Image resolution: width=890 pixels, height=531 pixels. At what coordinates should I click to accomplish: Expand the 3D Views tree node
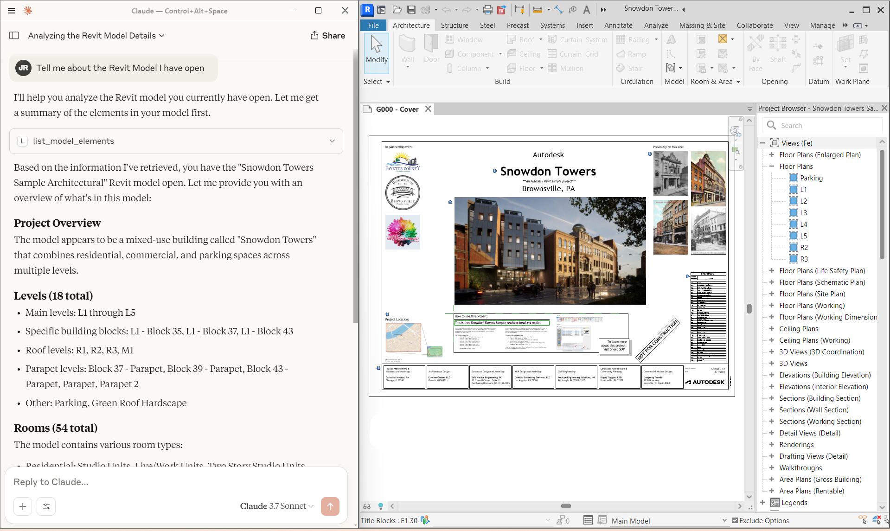pyautogui.click(x=772, y=363)
